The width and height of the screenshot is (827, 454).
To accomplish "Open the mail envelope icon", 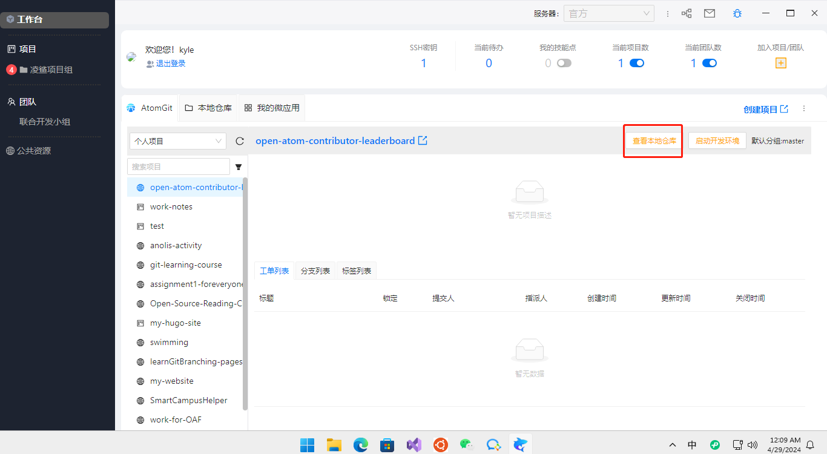I will pos(710,13).
